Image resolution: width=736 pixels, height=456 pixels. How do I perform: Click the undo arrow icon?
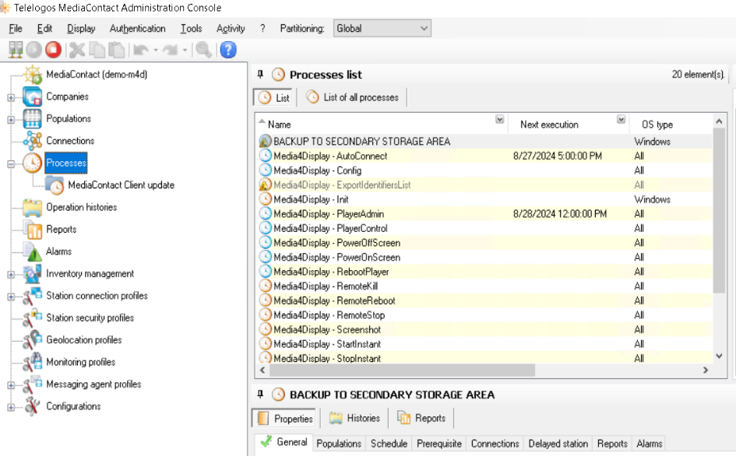pyautogui.click(x=141, y=50)
